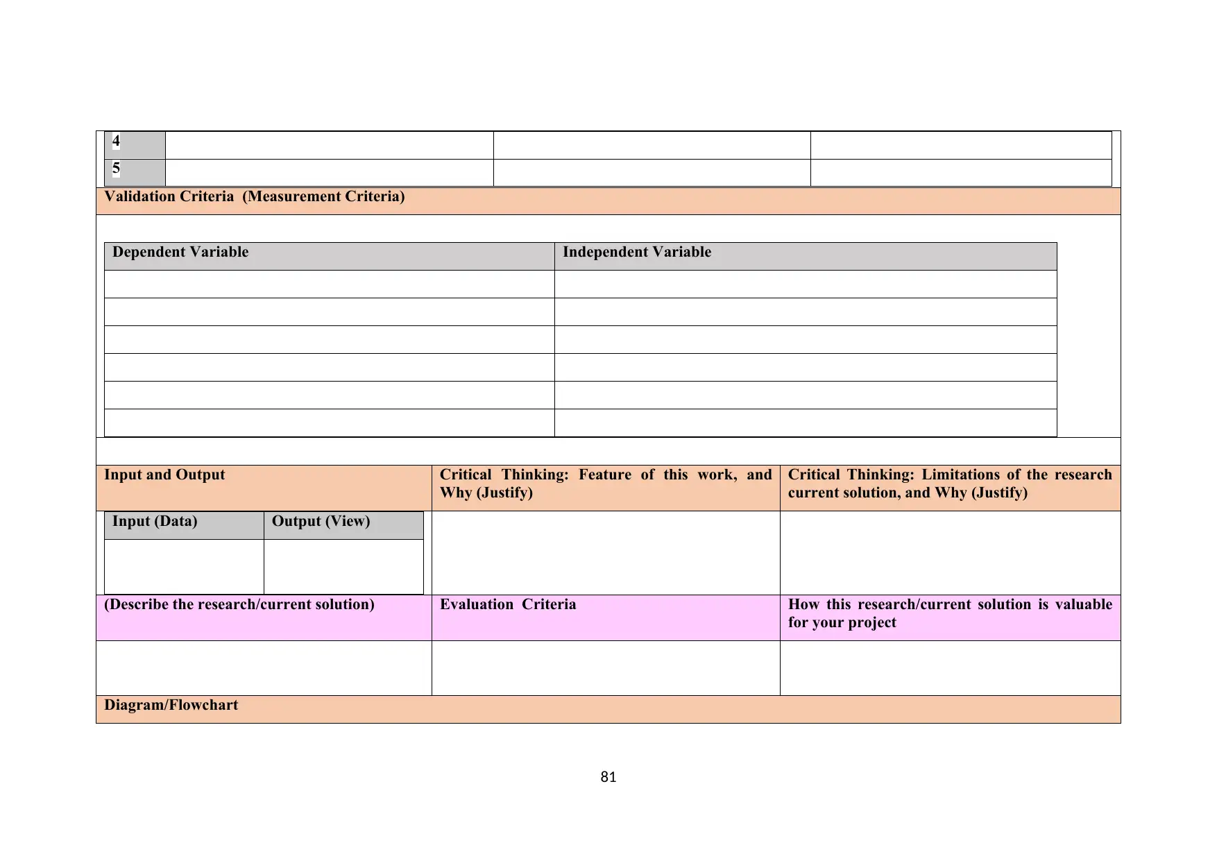Click the Dependent Variable column header
The image size is (1217, 861).
[329, 256]
